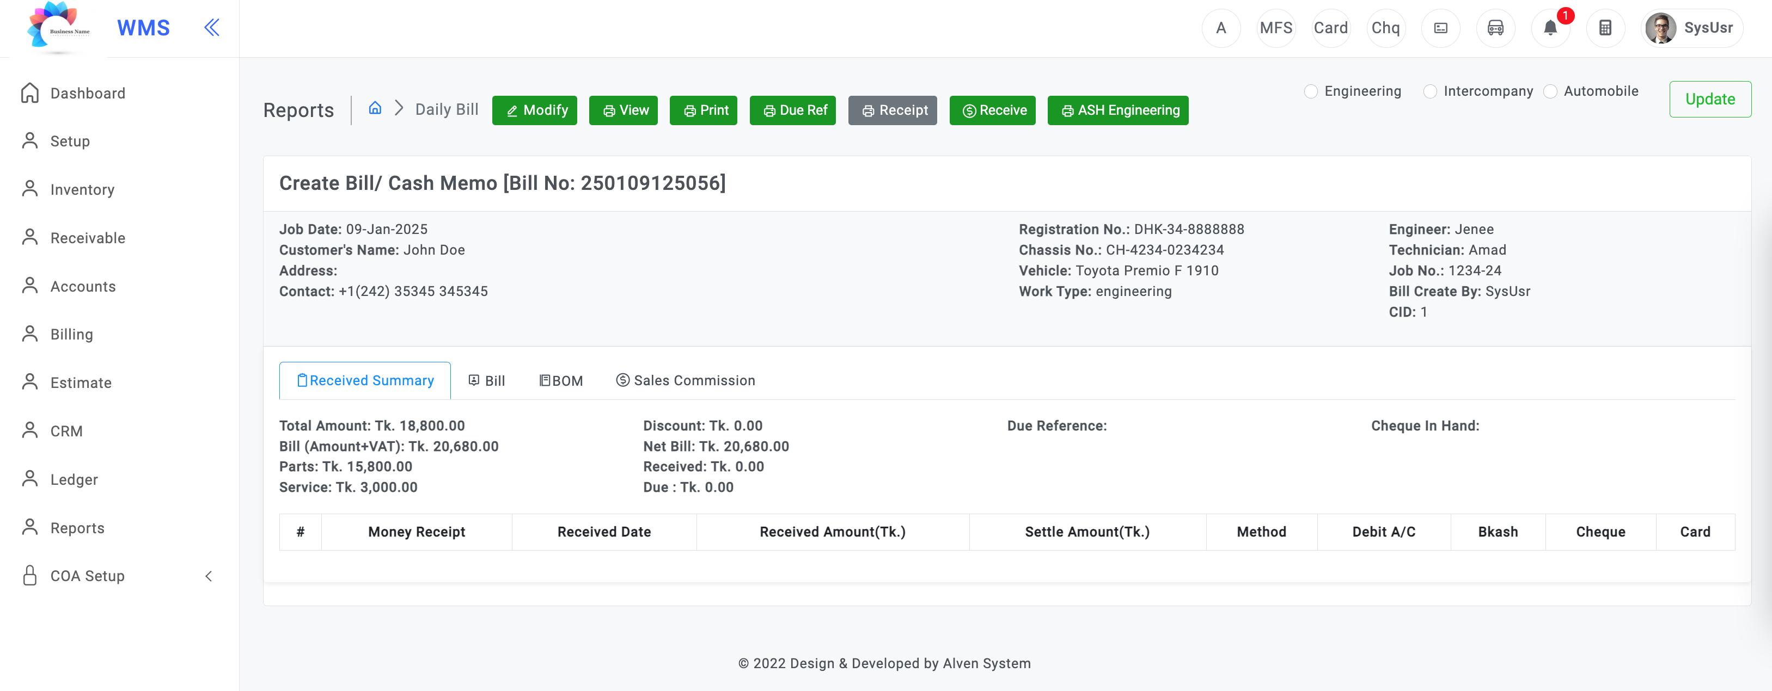Click the Receive payment button
The height and width of the screenshot is (691, 1772).
tap(993, 110)
